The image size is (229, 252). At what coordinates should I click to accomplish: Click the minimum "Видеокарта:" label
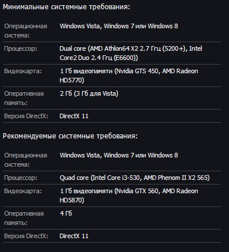tap(23, 71)
